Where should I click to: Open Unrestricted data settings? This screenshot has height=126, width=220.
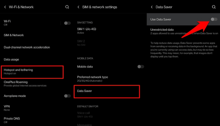184,32
